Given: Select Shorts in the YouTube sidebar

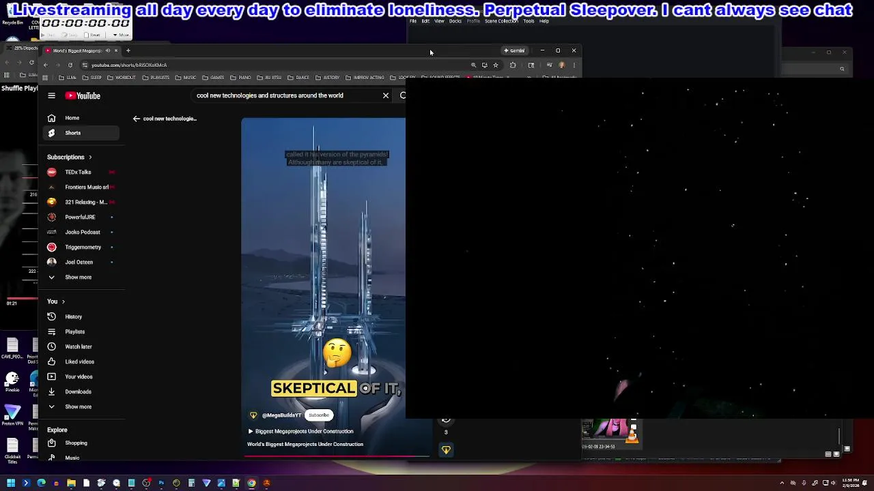Looking at the screenshot, I should click(x=82, y=133).
